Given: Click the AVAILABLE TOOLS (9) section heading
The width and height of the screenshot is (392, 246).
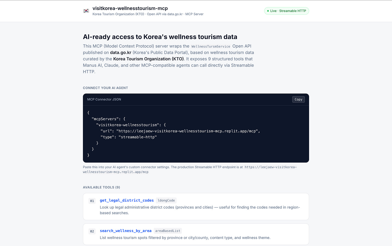Looking at the screenshot, I should coord(101,187).
